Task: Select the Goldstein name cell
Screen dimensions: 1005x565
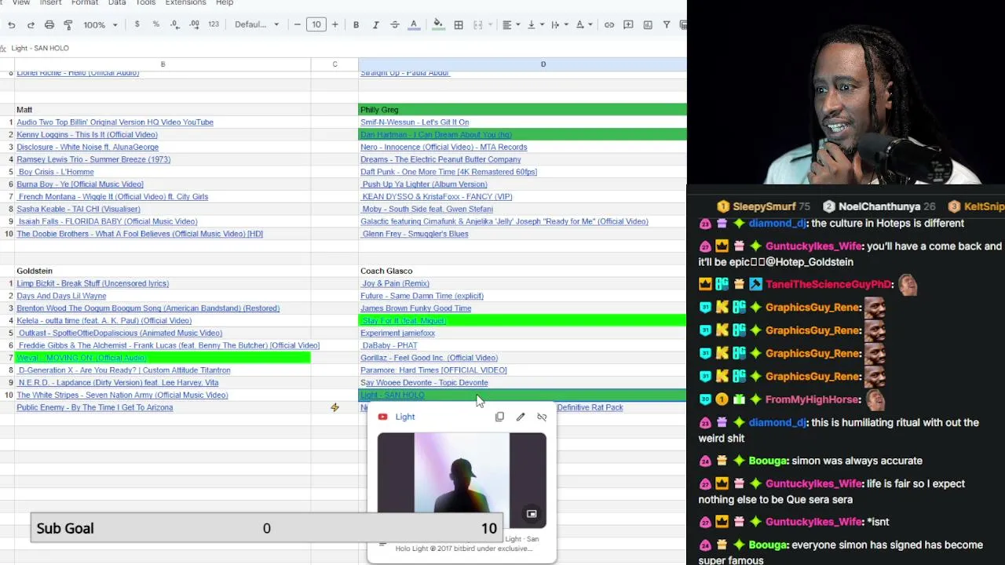Action: pyautogui.click(x=163, y=271)
